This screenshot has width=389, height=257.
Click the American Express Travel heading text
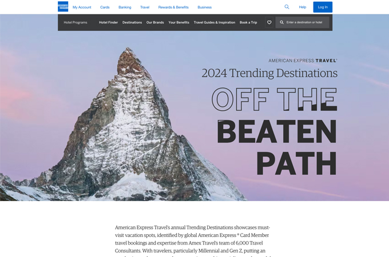pyautogui.click(x=303, y=61)
